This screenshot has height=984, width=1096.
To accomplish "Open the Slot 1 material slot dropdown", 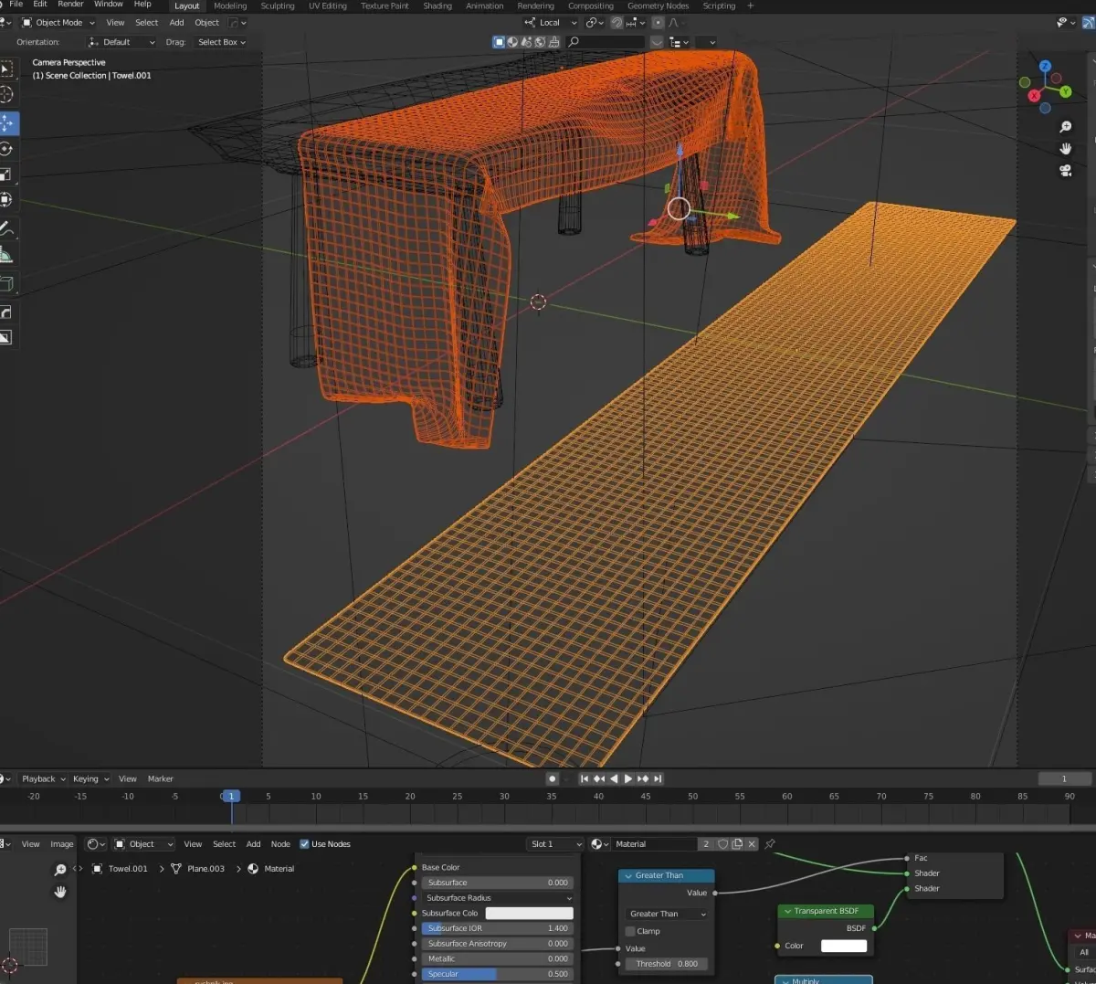I will point(555,843).
